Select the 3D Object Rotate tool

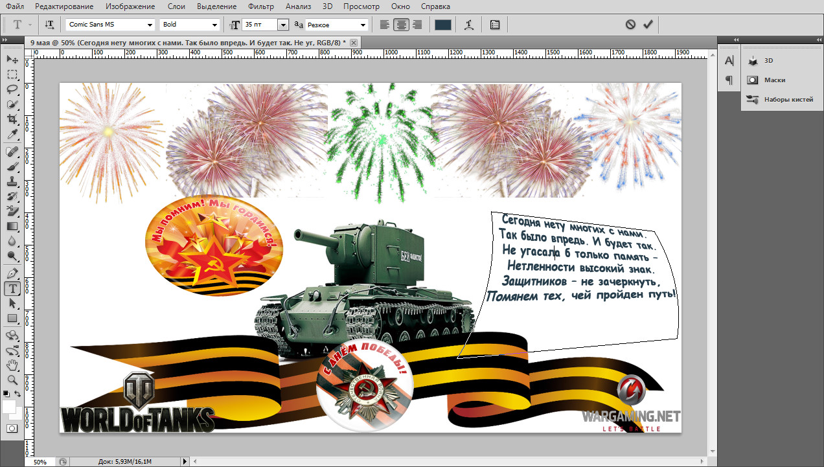(12, 336)
